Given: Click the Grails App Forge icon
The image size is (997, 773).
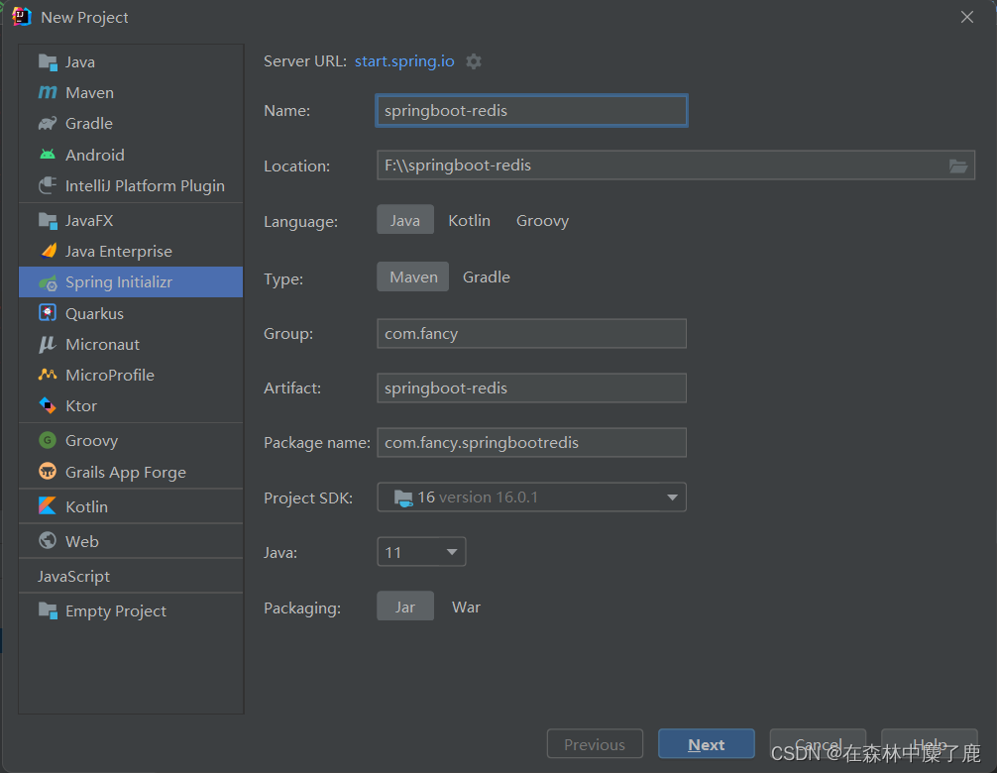Looking at the screenshot, I should [48, 471].
